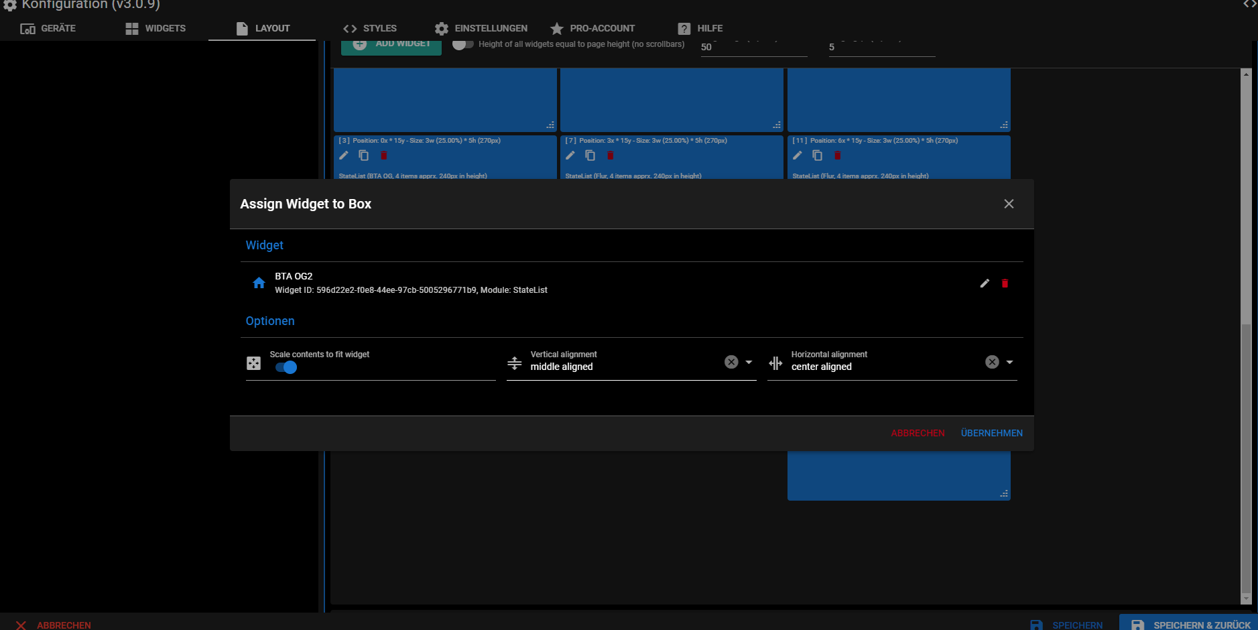The image size is (1258, 630).
Task: Click ABBRECHEN in the bottom bar
Action: pyautogui.click(x=54, y=625)
